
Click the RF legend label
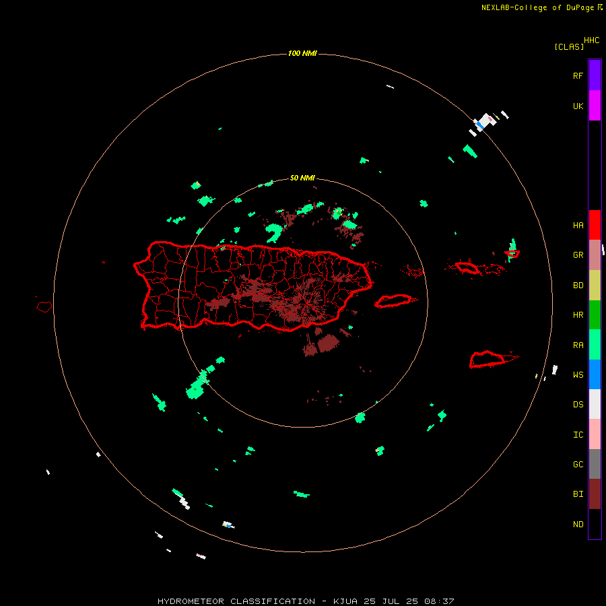pyautogui.click(x=578, y=75)
